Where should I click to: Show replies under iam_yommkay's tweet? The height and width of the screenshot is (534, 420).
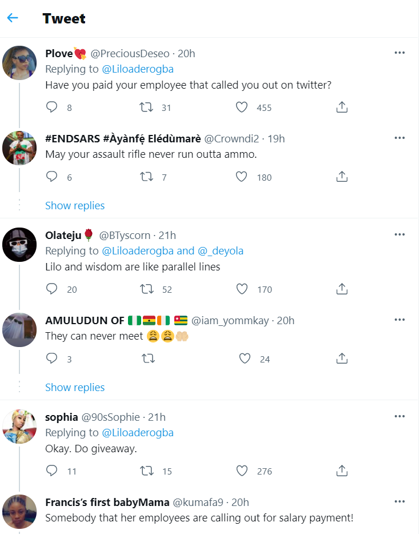pos(75,387)
